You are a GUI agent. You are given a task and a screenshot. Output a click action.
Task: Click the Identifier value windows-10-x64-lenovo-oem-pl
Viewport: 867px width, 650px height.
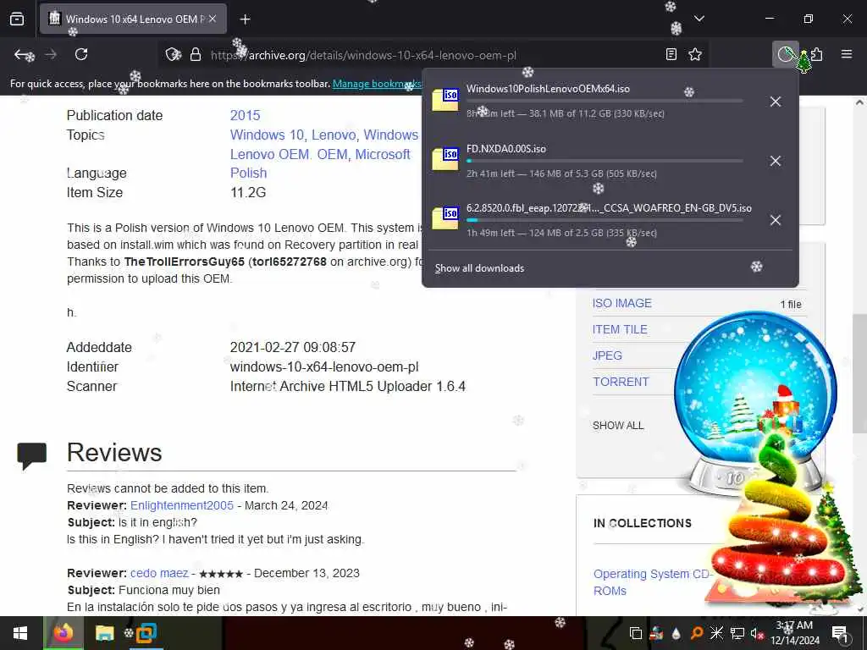[324, 367]
